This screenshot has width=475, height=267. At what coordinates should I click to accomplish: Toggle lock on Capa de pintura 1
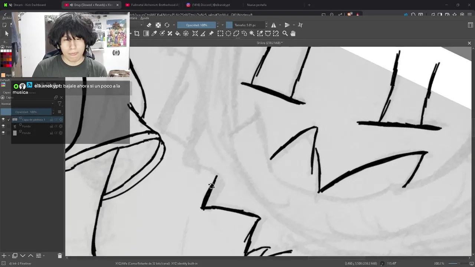pyautogui.click(x=52, y=119)
